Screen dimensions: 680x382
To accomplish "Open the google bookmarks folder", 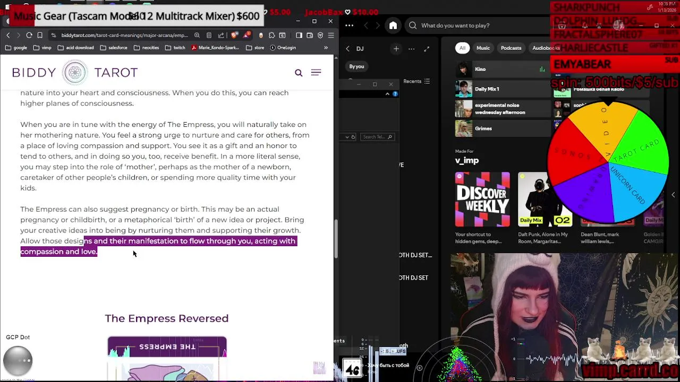I will coord(16,47).
